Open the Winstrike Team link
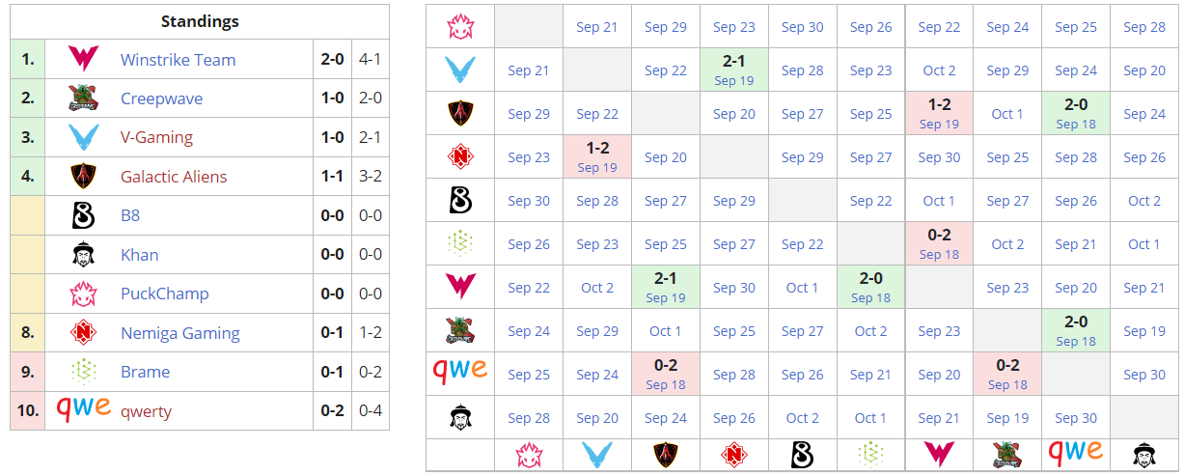Image resolution: width=1184 pixels, height=476 pixels. (178, 60)
